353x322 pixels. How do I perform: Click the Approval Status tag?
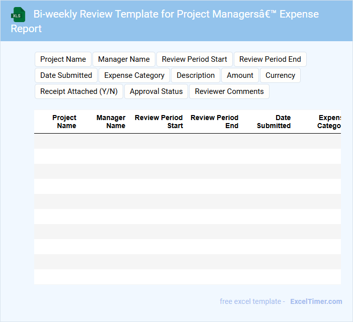pos(156,91)
